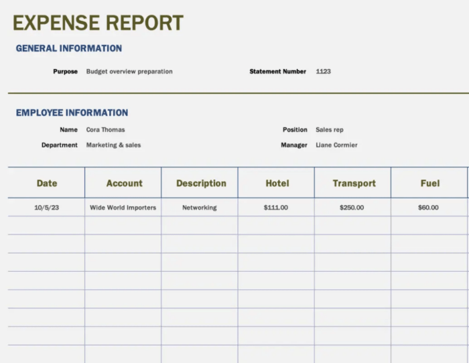Select the Wide World Importers account cell
469x363 pixels.
point(123,208)
